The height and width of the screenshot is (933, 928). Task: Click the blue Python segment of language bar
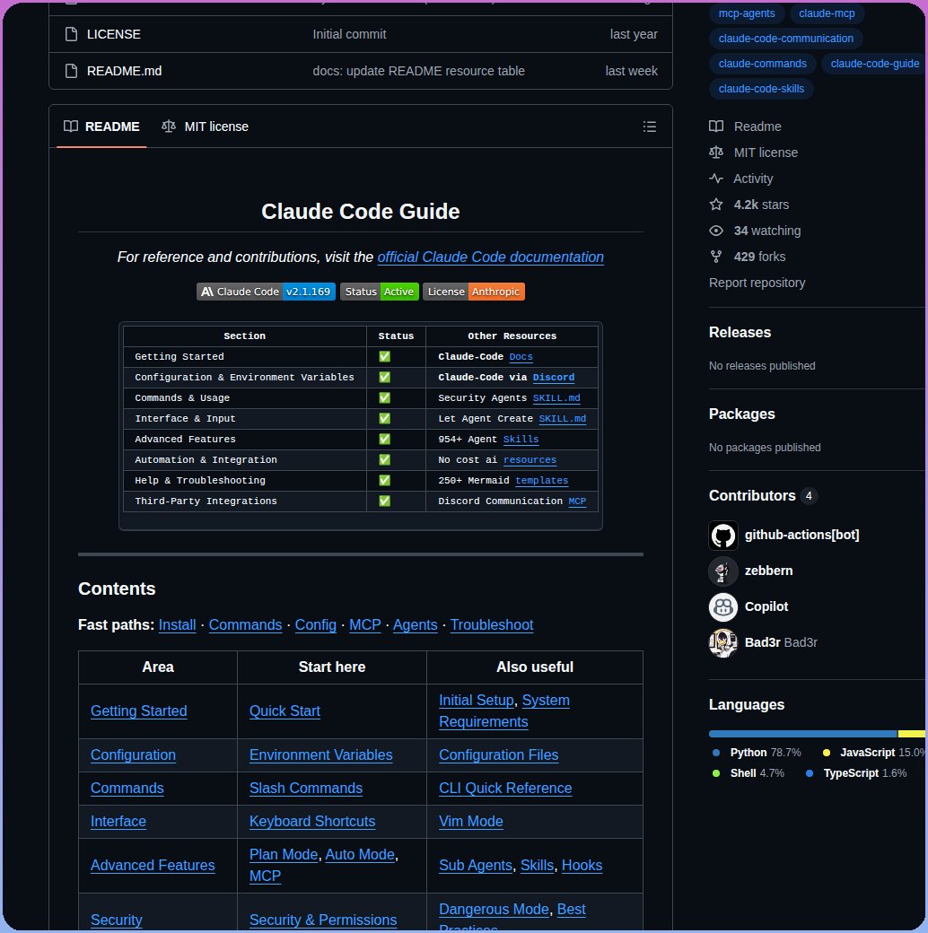pyautogui.click(x=802, y=734)
